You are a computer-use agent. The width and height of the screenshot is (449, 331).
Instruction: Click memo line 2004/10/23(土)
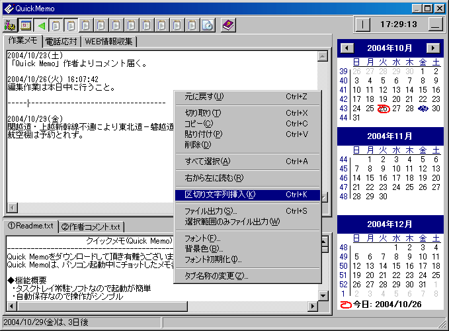coord(35,55)
